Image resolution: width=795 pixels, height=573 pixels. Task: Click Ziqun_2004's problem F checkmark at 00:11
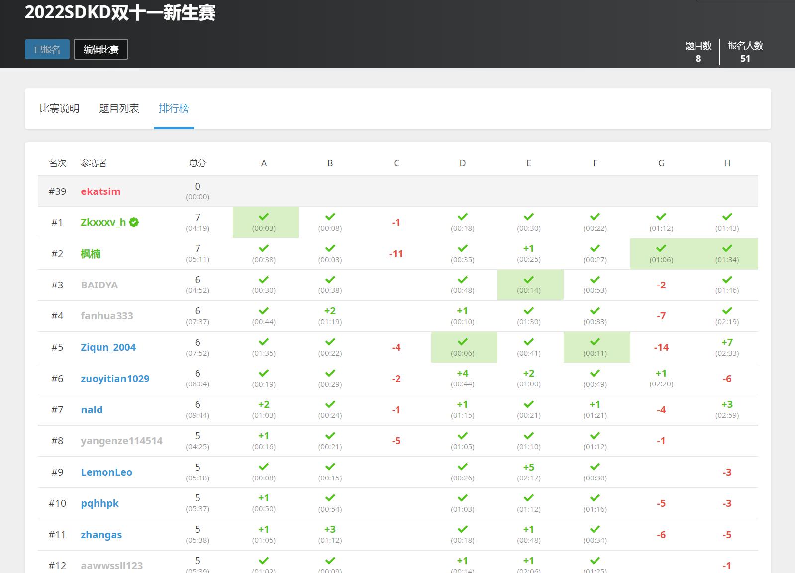point(595,342)
